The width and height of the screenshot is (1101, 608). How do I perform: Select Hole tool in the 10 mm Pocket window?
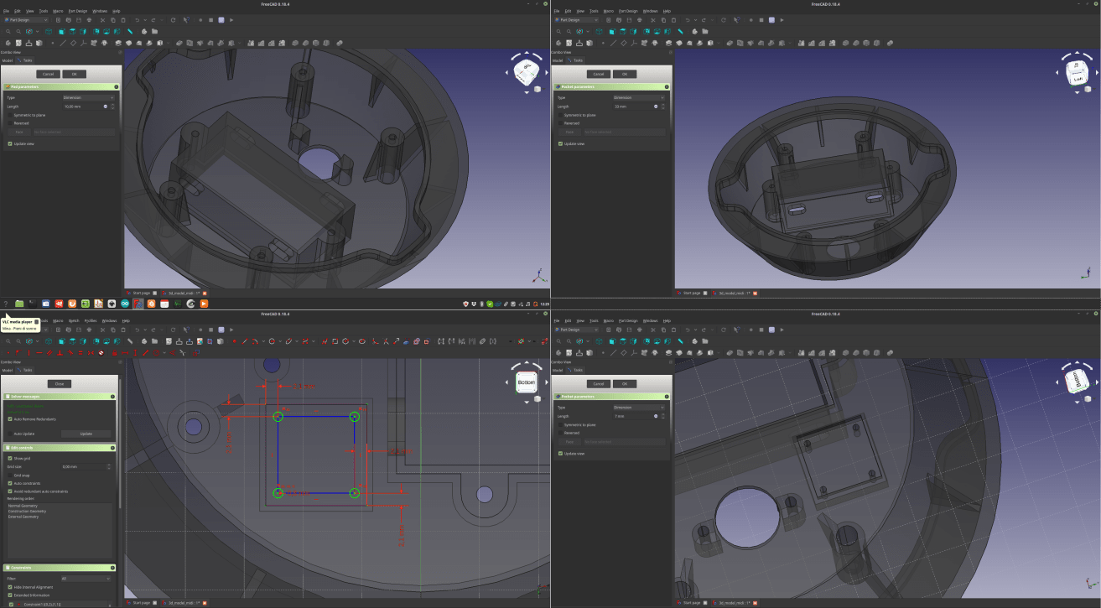pos(740,43)
